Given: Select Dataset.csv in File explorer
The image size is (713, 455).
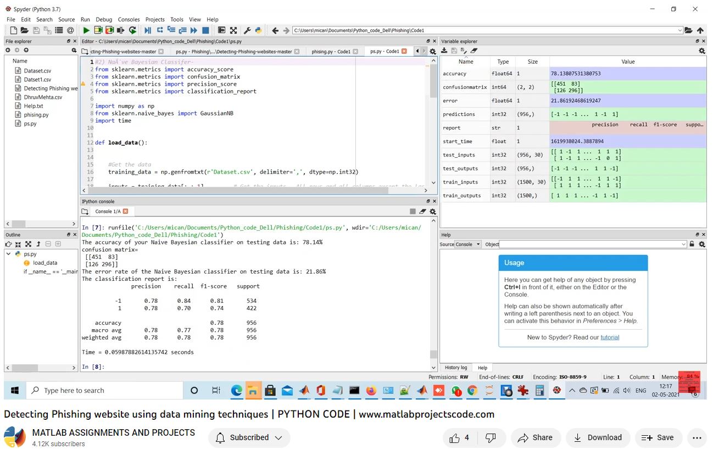Looking at the screenshot, I should pos(37,71).
